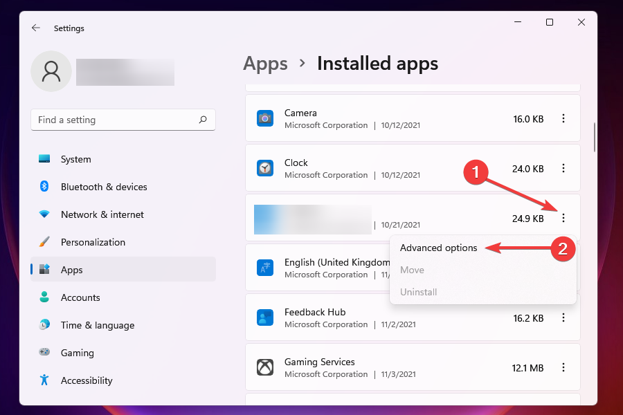
Task: Click the Apps breadcrumb link
Action: tap(265, 64)
